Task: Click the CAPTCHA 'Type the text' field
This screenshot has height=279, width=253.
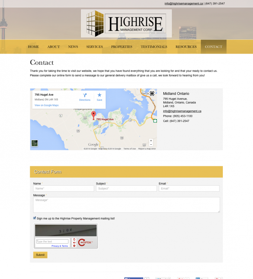Action: [x=52, y=241]
